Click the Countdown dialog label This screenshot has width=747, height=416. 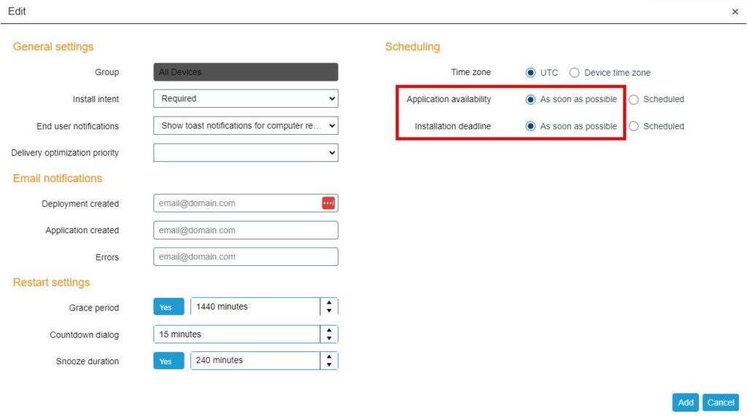coord(85,335)
